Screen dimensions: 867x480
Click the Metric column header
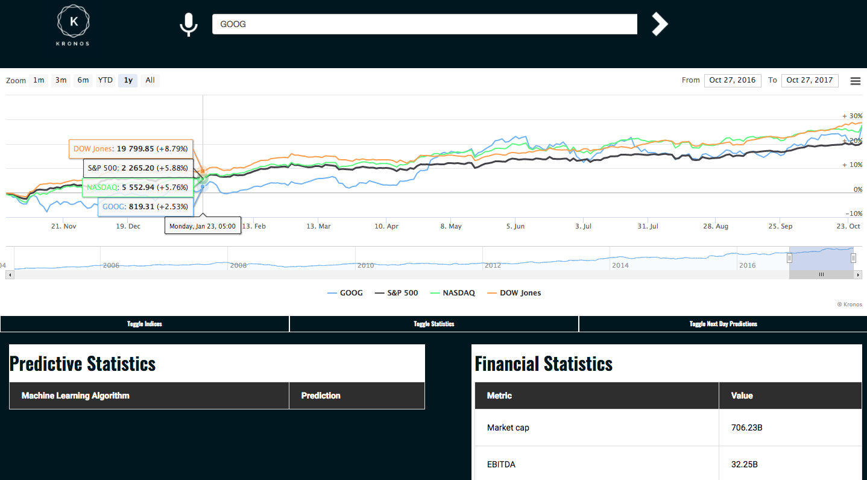(x=597, y=396)
